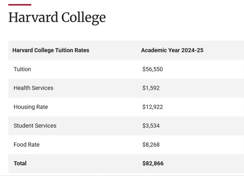Select the Total row label
The image size is (244, 176).
(20, 163)
